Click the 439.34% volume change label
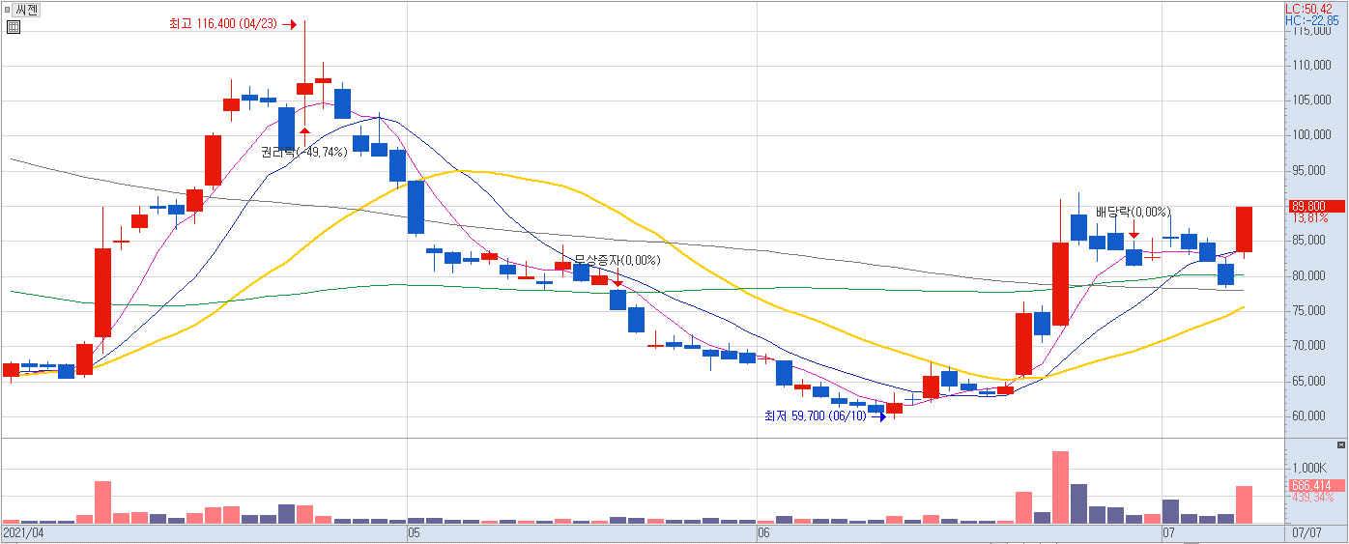1349x544 pixels. [x=1312, y=498]
